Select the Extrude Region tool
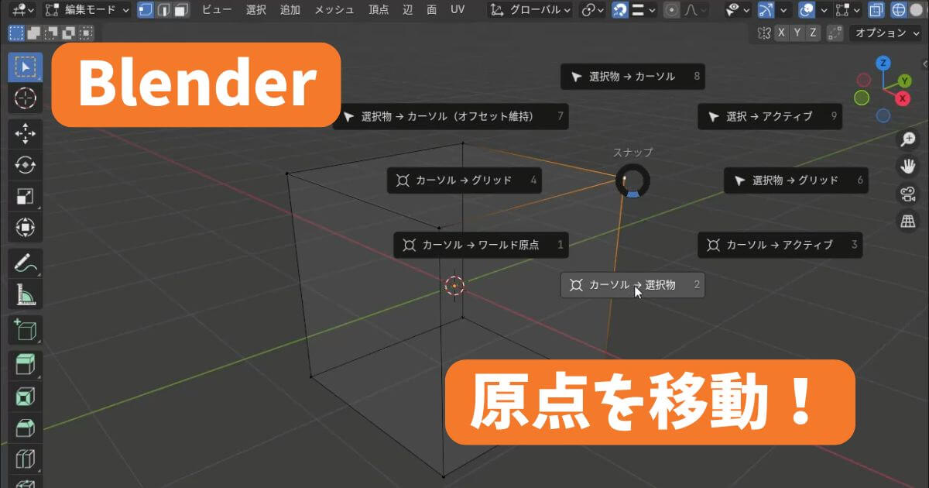Viewport: 929px width, 488px height. pos(26,366)
